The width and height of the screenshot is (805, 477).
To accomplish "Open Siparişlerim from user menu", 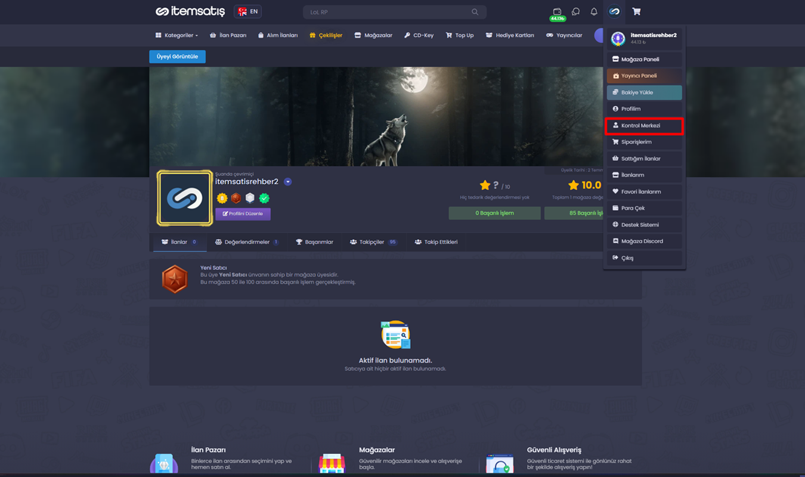I will [644, 142].
